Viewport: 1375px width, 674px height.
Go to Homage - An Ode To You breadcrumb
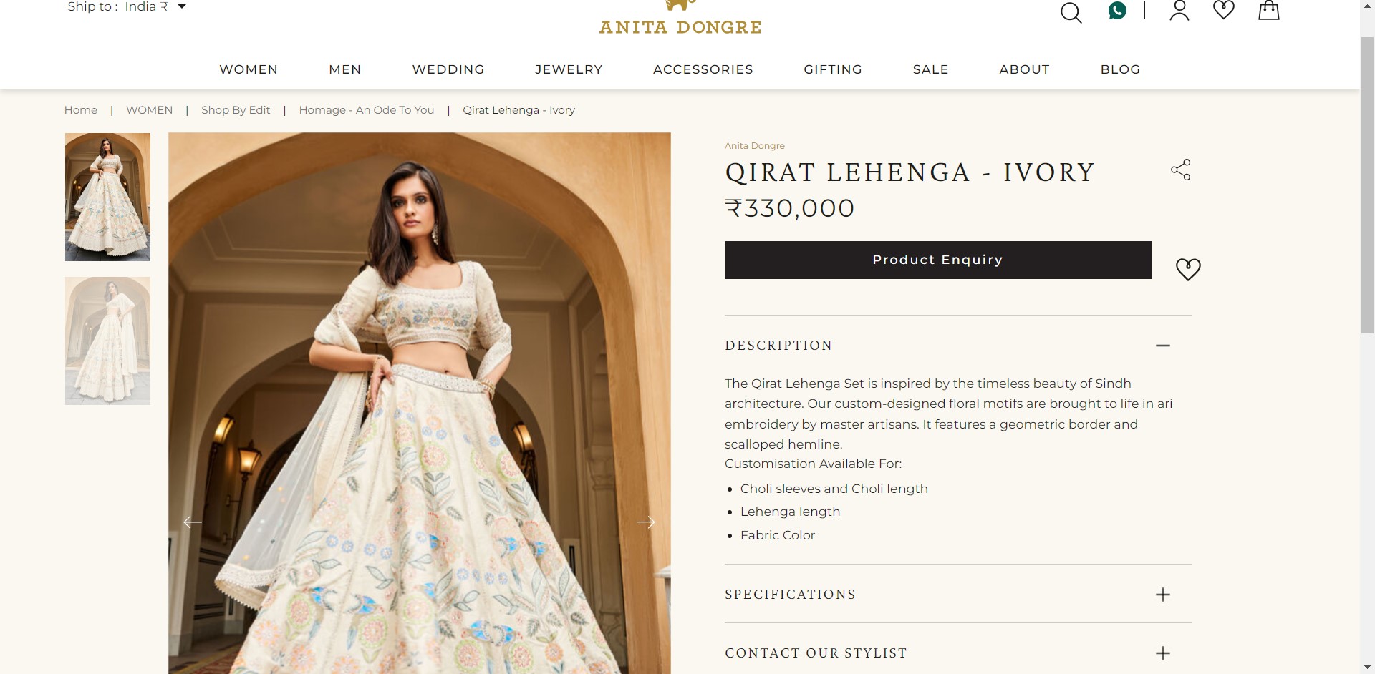click(x=366, y=110)
